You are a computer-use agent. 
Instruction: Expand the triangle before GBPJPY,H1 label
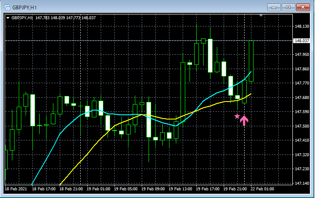(x=8, y=18)
